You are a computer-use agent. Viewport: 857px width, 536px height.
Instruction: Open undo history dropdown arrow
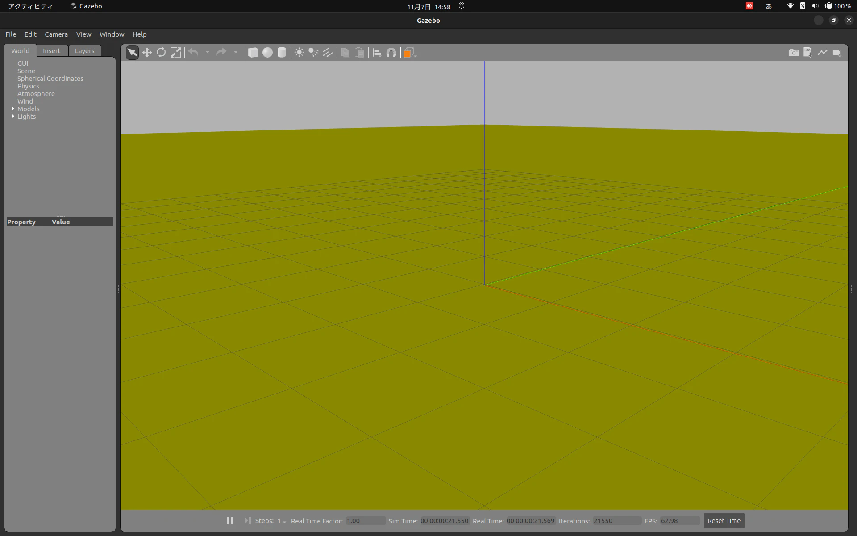coord(207,53)
